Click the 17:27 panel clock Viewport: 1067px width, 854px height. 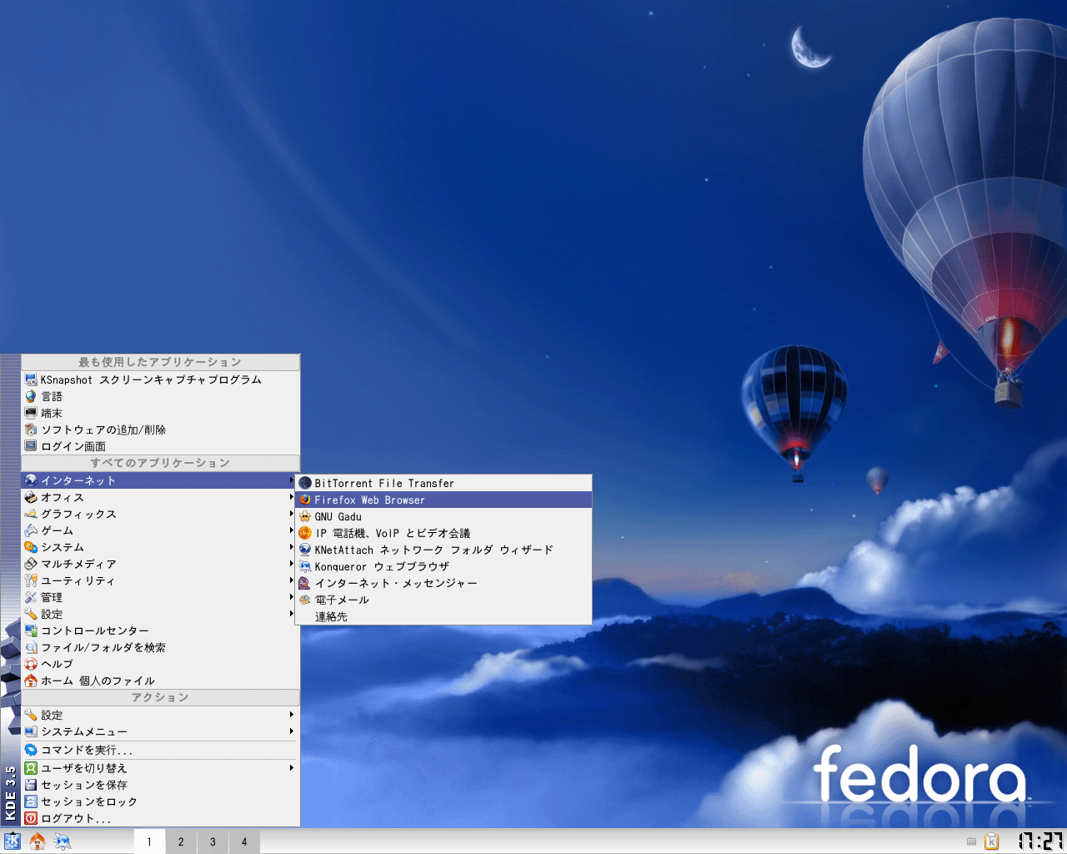(1040, 841)
